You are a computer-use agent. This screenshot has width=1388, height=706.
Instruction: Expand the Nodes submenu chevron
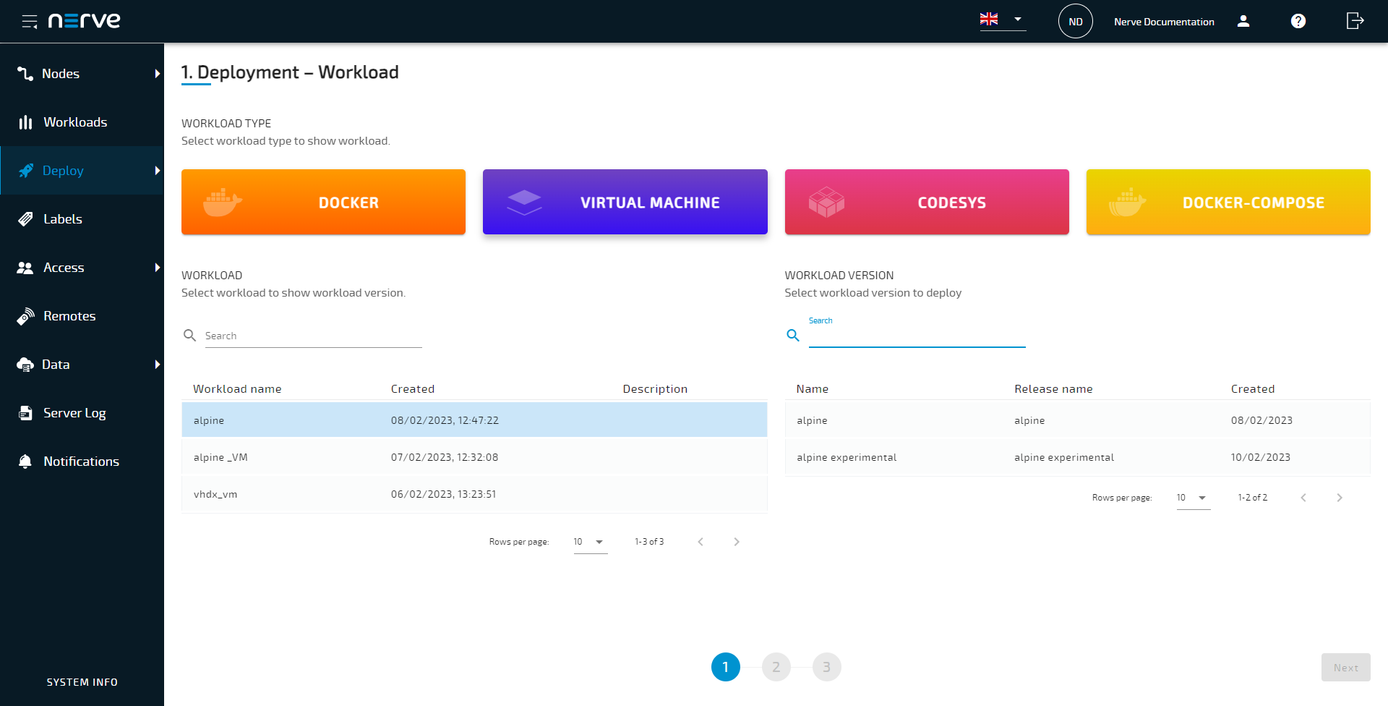point(157,73)
